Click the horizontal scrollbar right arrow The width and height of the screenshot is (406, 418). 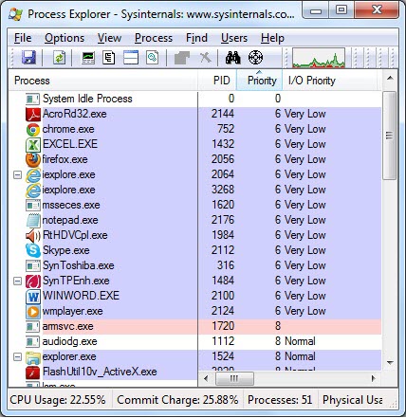374,378
